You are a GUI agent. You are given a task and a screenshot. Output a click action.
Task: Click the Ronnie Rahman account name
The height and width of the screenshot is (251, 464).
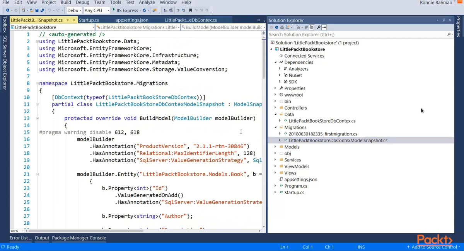click(x=436, y=3)
